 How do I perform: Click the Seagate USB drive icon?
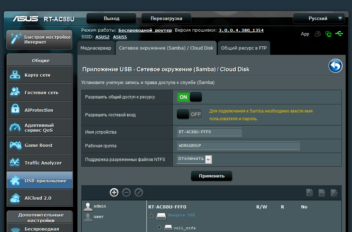161,216
